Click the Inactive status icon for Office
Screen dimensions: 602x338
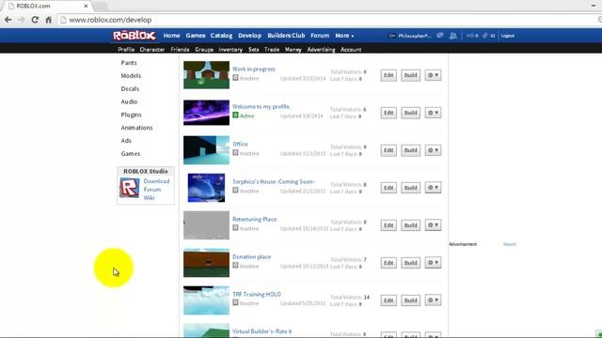click(x=235, y=153)
